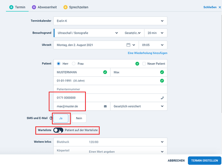Screen dimensions: 222x166
Task: Click Eine Wiederholung hinzufügen link
Action: click(x=147, y=53)
